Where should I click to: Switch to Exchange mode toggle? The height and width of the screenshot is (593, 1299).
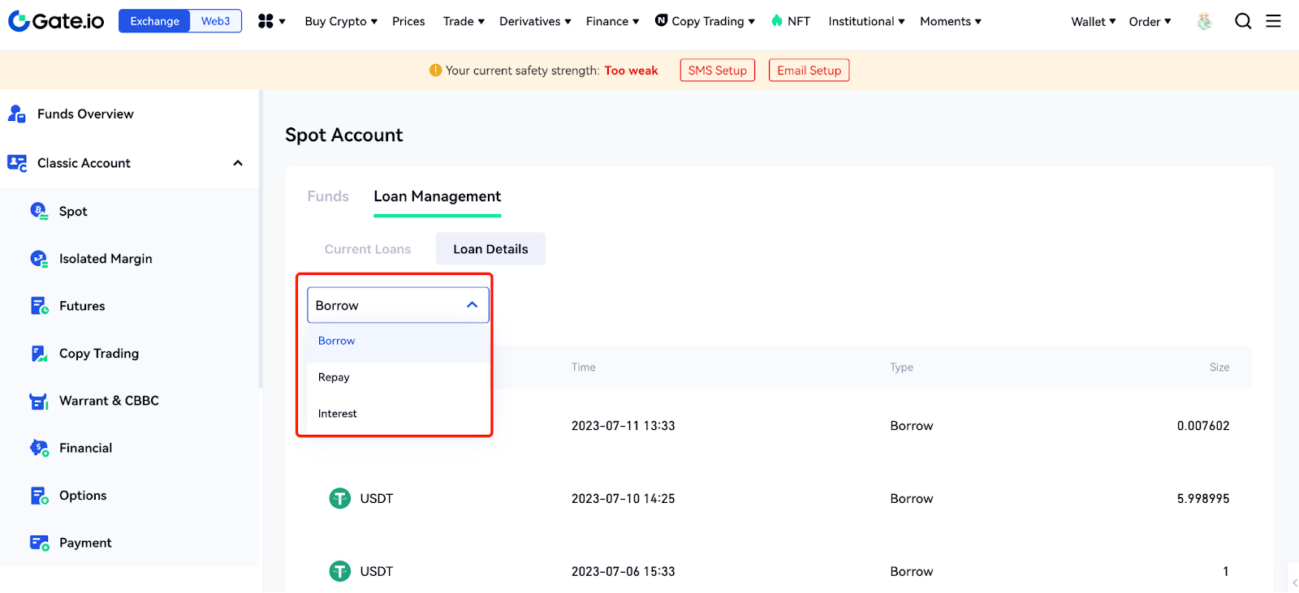[154, 21]
